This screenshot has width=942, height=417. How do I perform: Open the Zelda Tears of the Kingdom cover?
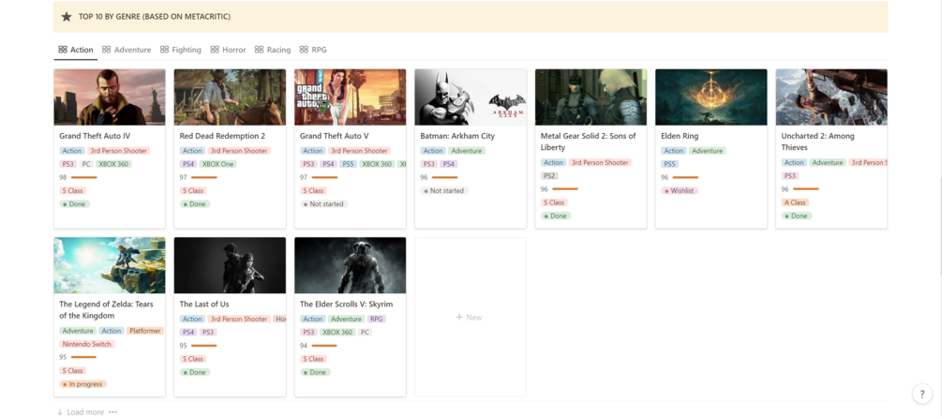(x=110, y=265)
